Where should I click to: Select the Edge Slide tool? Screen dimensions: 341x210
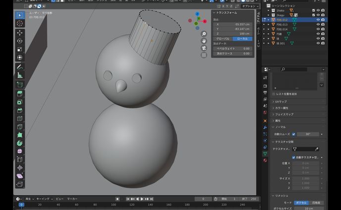click(x=20, y=159)
